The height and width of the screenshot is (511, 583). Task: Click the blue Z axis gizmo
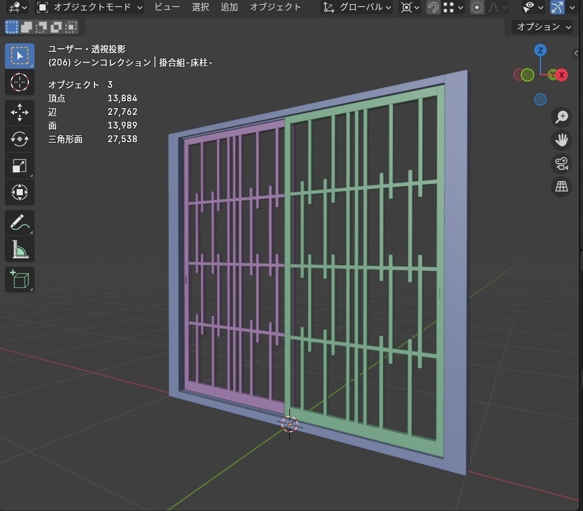(x=540, y=50)
